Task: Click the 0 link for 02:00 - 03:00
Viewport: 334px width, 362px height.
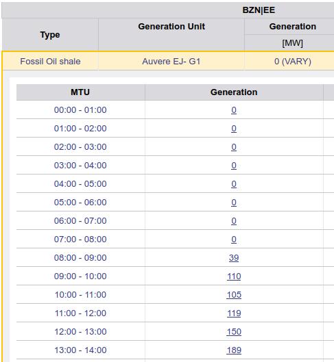Action: (234, 147)
